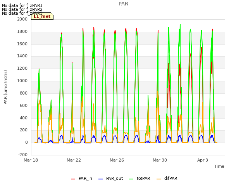Click the blue PAR_out legend swatch

(x=100, y=179)
